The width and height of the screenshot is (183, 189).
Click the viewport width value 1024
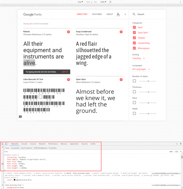pos(88,2)
